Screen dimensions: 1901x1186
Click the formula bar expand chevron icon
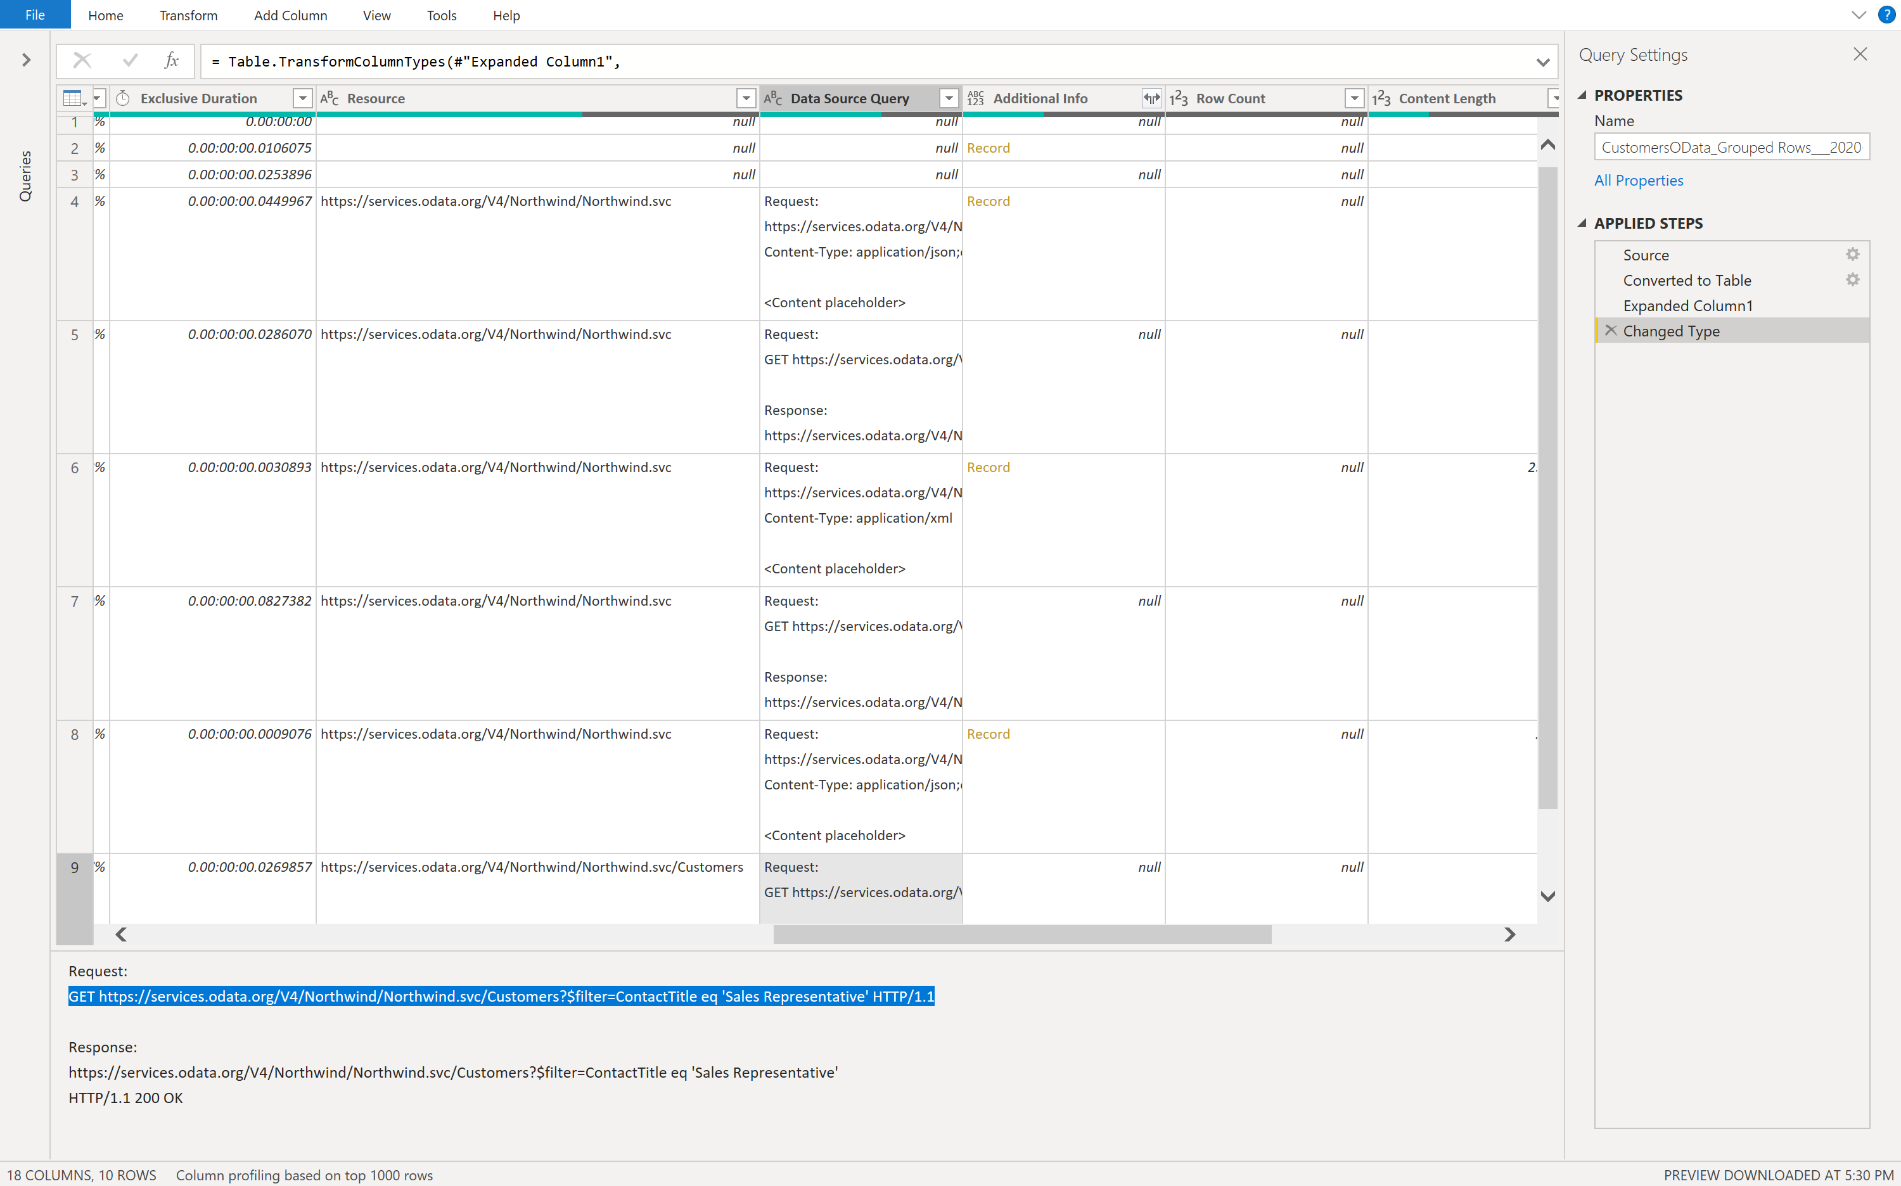coord(1543,61)
